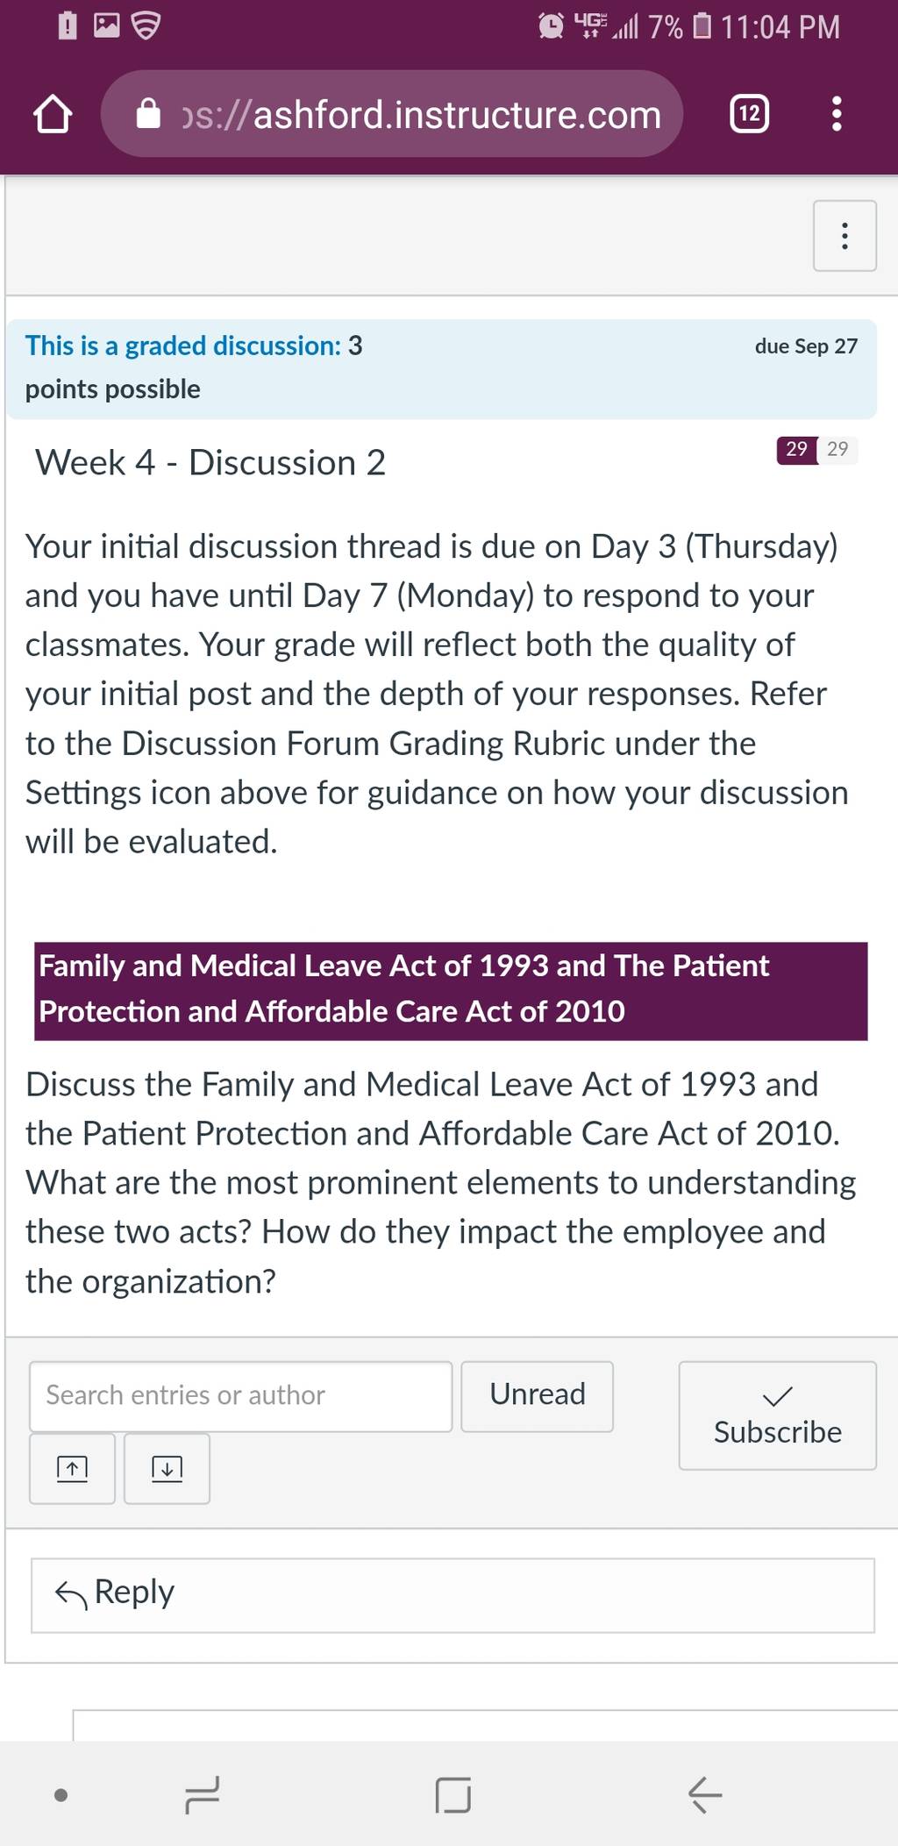Collapse all replies with the up-arrow icon

coord(72,1468)
